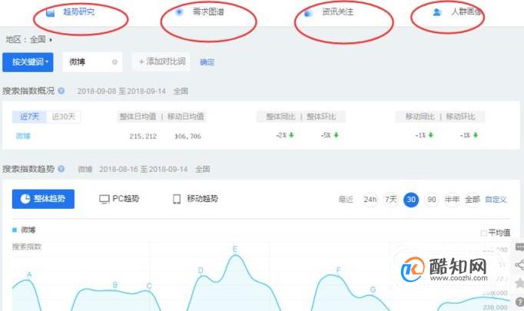Clear the 微博 keyword with x icon
The height and width of the screenshot is (311, 524).
tap(114, 62)
